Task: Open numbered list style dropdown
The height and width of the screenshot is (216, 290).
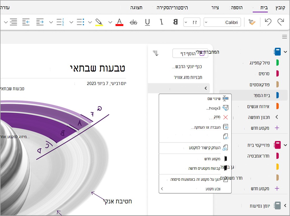Action: (x=51, y=22)
